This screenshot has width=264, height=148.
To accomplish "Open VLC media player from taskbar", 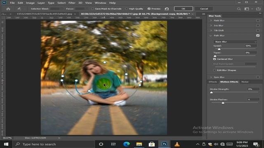I will [177, 144].
